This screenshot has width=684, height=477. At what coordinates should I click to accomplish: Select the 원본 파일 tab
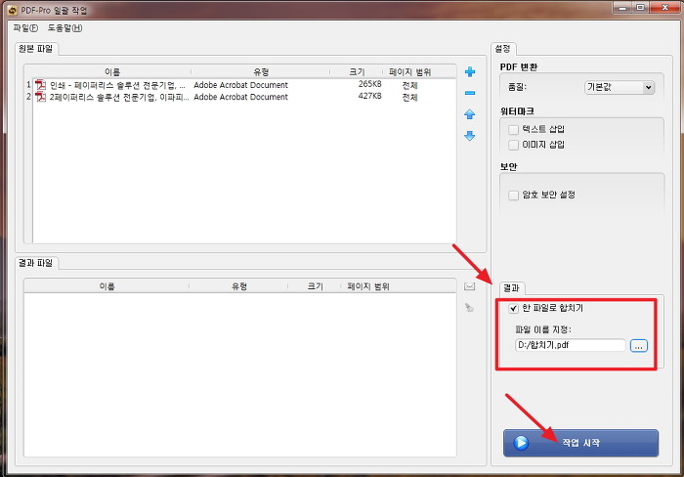click(36, 49)
